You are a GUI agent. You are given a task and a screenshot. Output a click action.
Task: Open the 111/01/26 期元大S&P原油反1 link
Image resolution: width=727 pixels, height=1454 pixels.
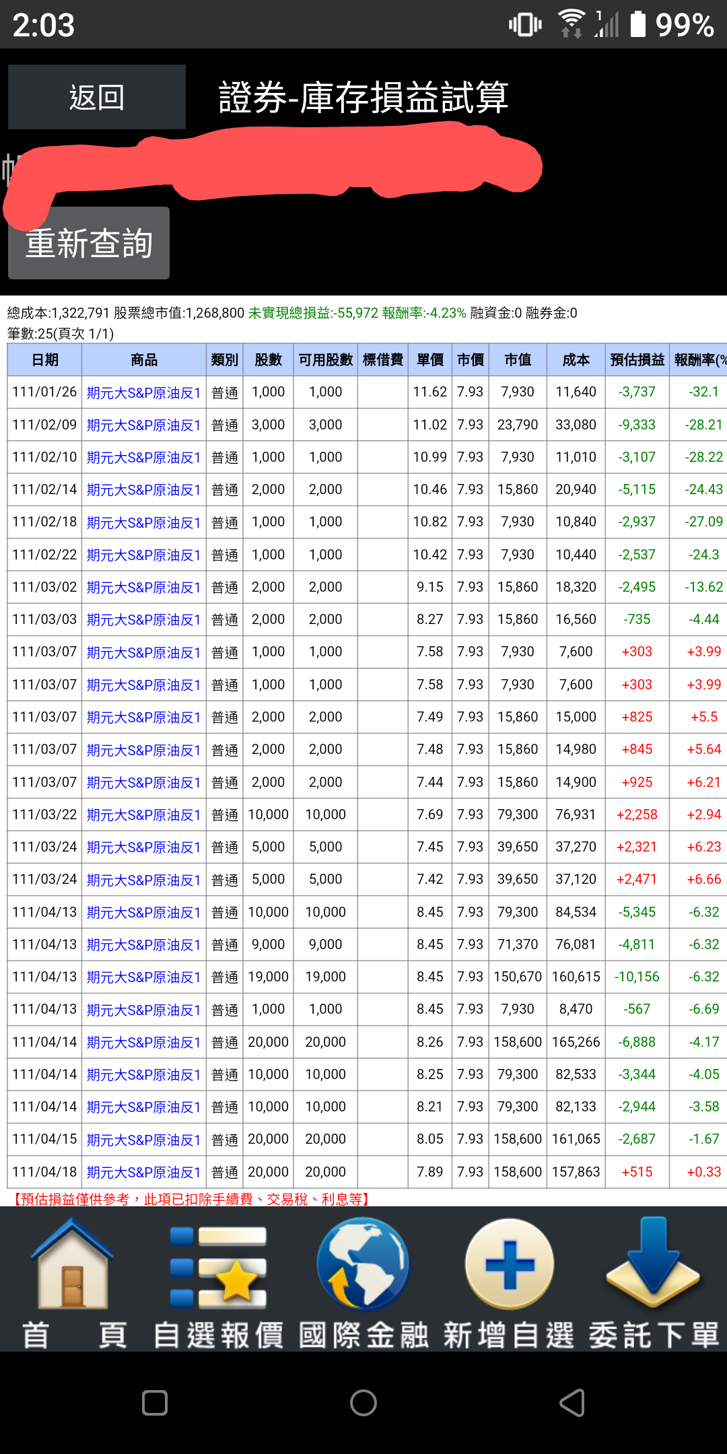coord(144,393)
